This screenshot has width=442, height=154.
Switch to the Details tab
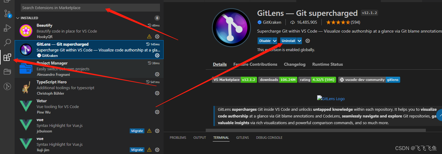[x=220, y=64]
